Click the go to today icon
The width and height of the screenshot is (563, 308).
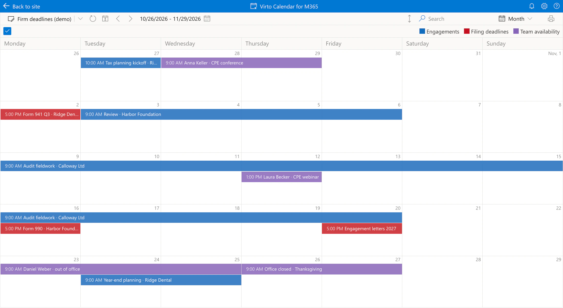point(105,19)
